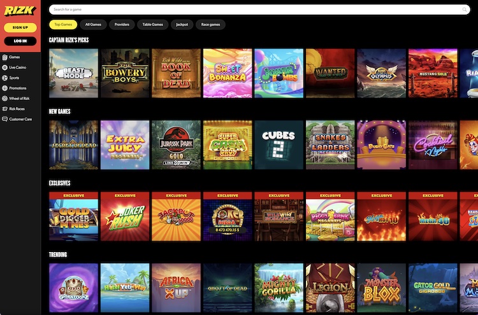Viewport: 478px width, 315px height.
Task: Open the Piggy Bank Megaways game
Action: pyautogui.click(x=330, y=216)
